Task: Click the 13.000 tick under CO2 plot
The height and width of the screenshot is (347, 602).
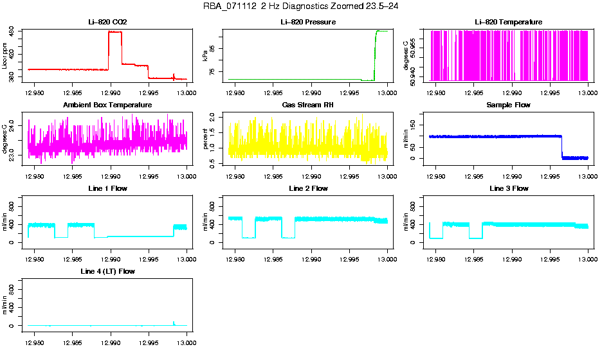Action: [187, 93]
